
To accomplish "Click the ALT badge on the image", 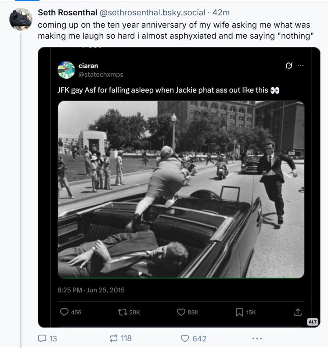I will pos(312,322).
